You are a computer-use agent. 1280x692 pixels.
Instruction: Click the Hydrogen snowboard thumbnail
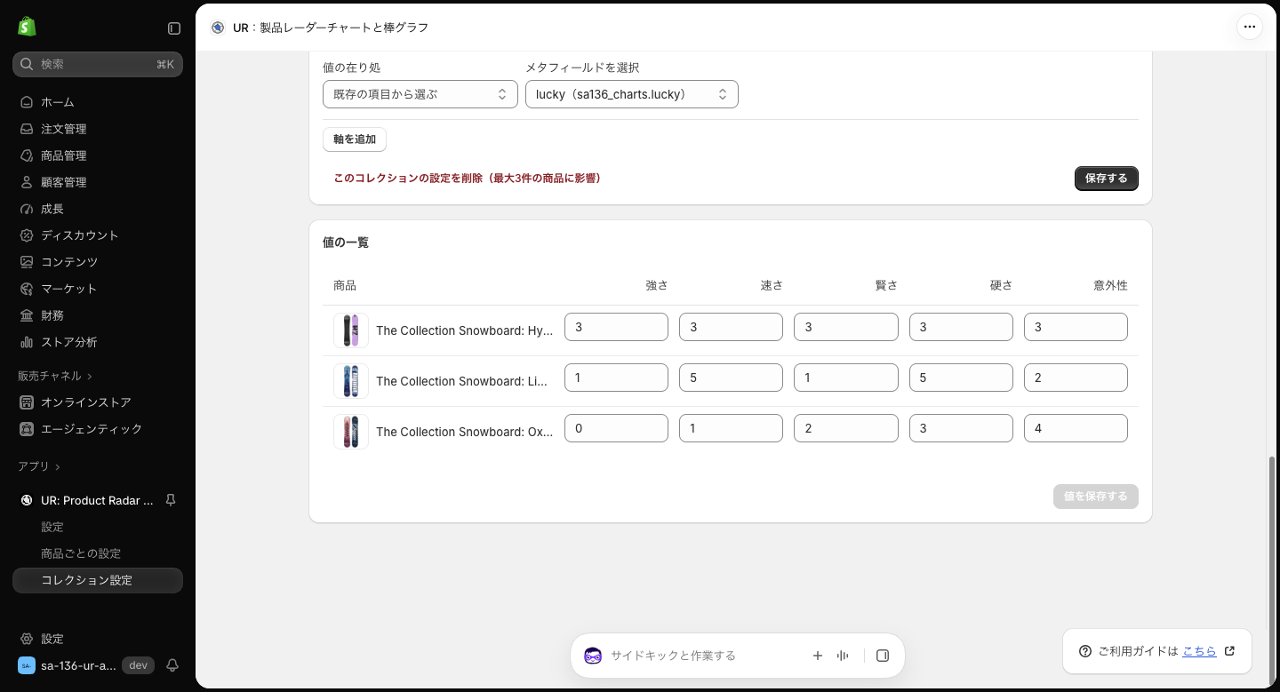tap(351, 330)
